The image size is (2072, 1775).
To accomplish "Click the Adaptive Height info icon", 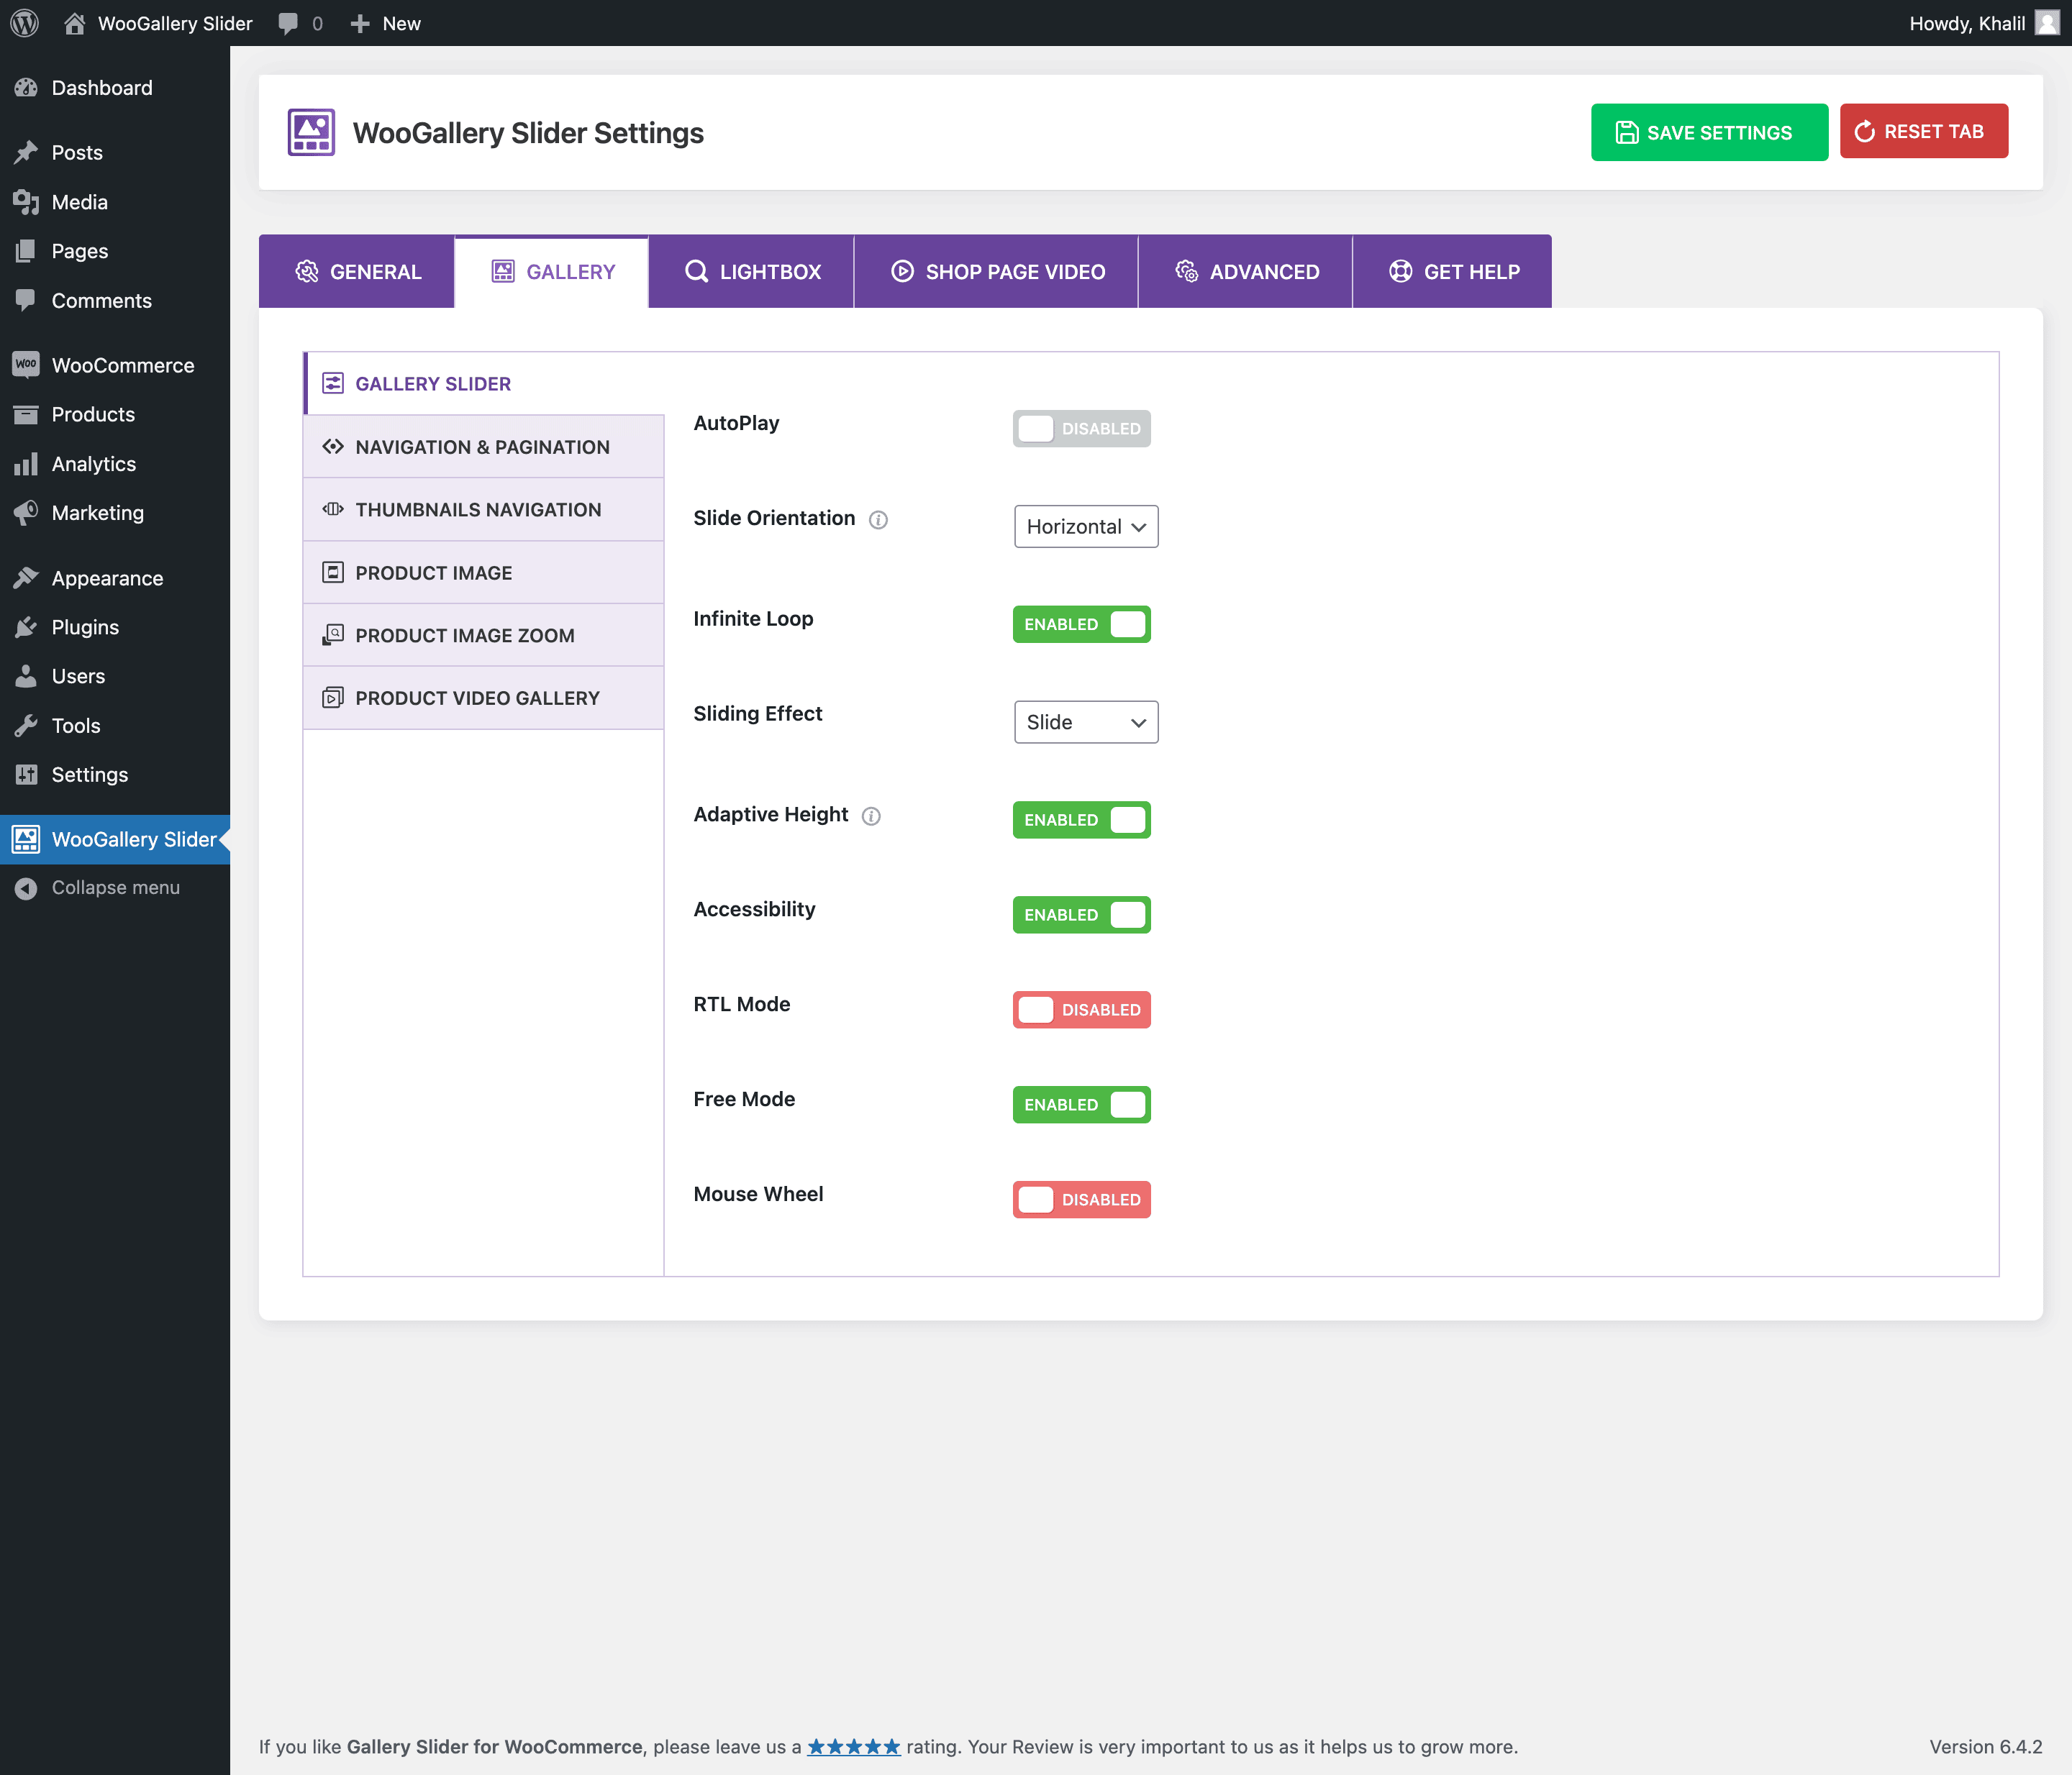I will [871, 816].
